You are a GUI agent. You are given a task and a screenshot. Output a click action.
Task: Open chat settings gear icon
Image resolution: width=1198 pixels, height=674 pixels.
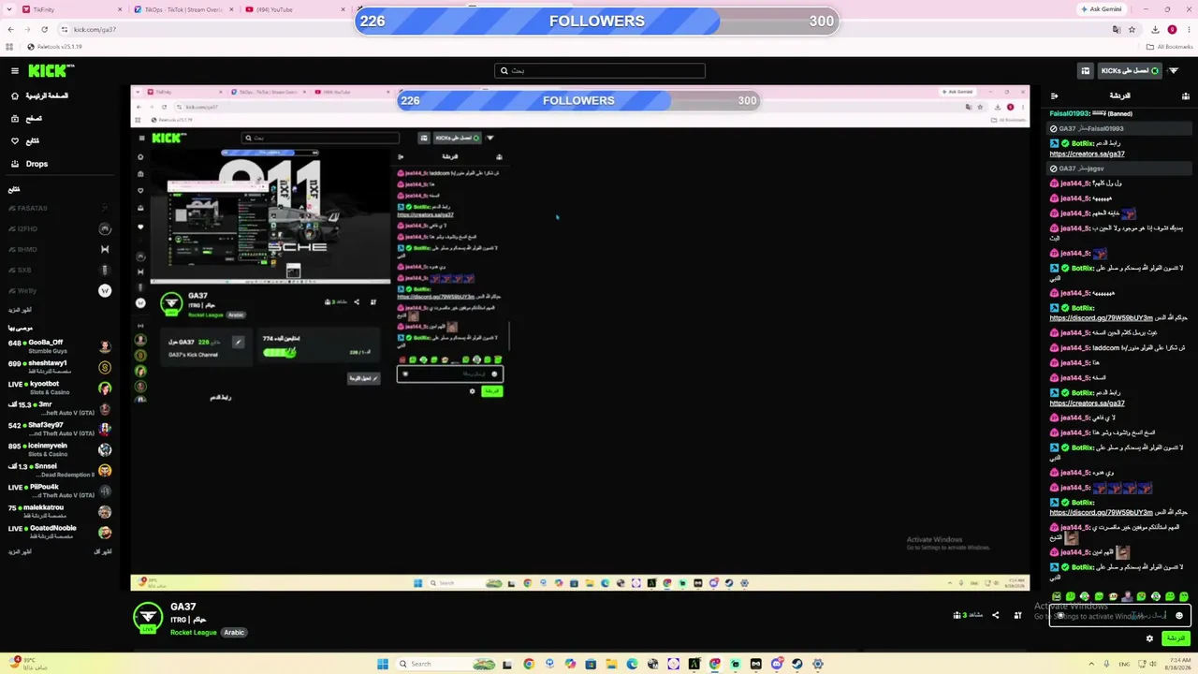[x=1149, y=638]
